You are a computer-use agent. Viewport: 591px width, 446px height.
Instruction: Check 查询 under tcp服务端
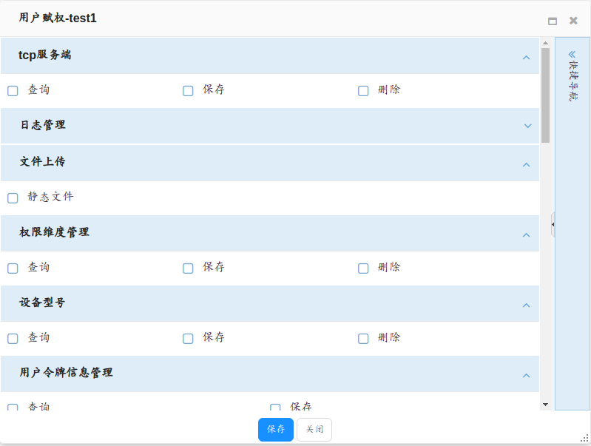tap(13, 91)
